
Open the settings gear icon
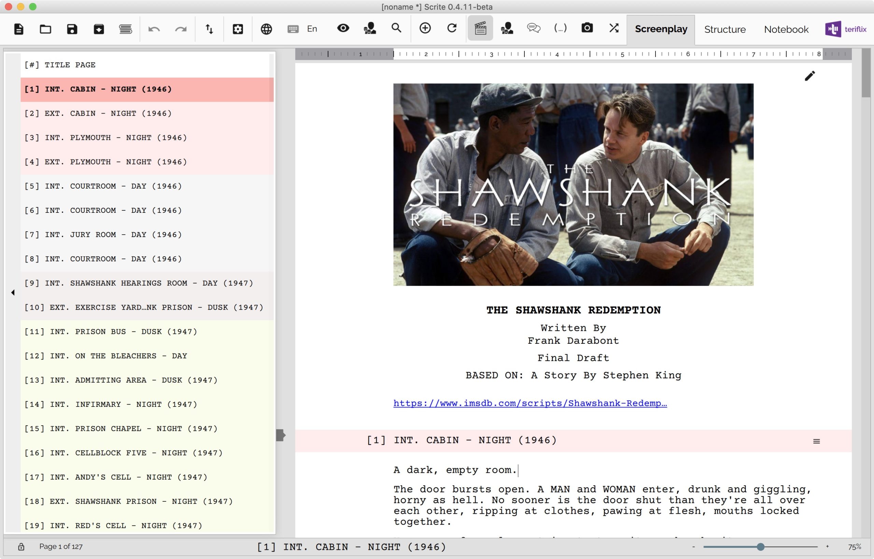[238, 29]
